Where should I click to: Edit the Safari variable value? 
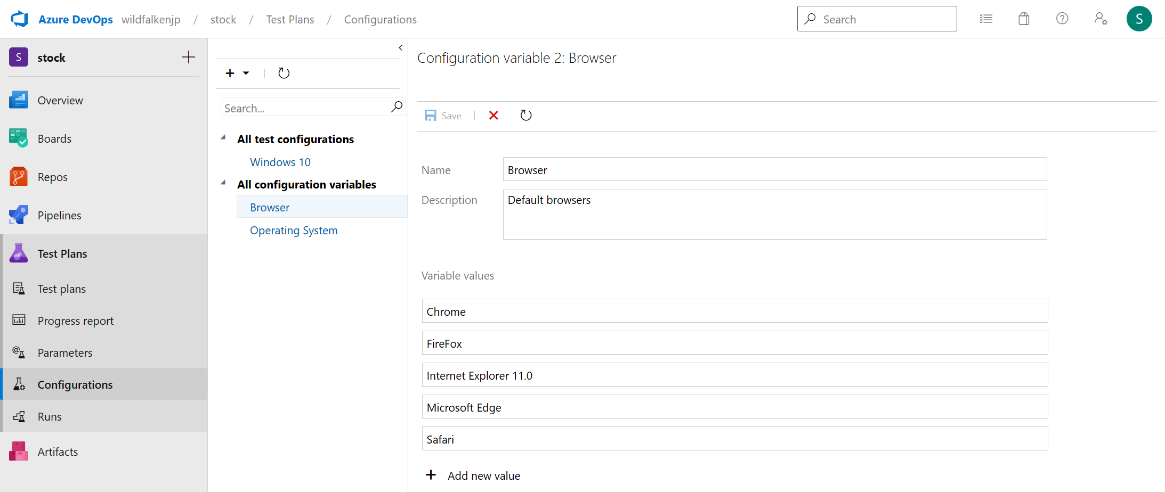(735, 439)
